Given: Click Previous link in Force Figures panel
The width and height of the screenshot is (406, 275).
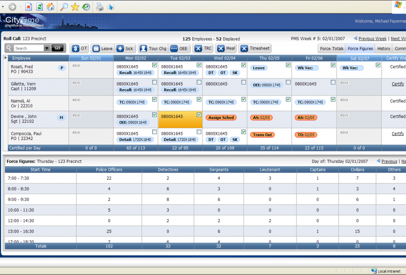Looking at the screenshot, I should [x=389, y=161].
